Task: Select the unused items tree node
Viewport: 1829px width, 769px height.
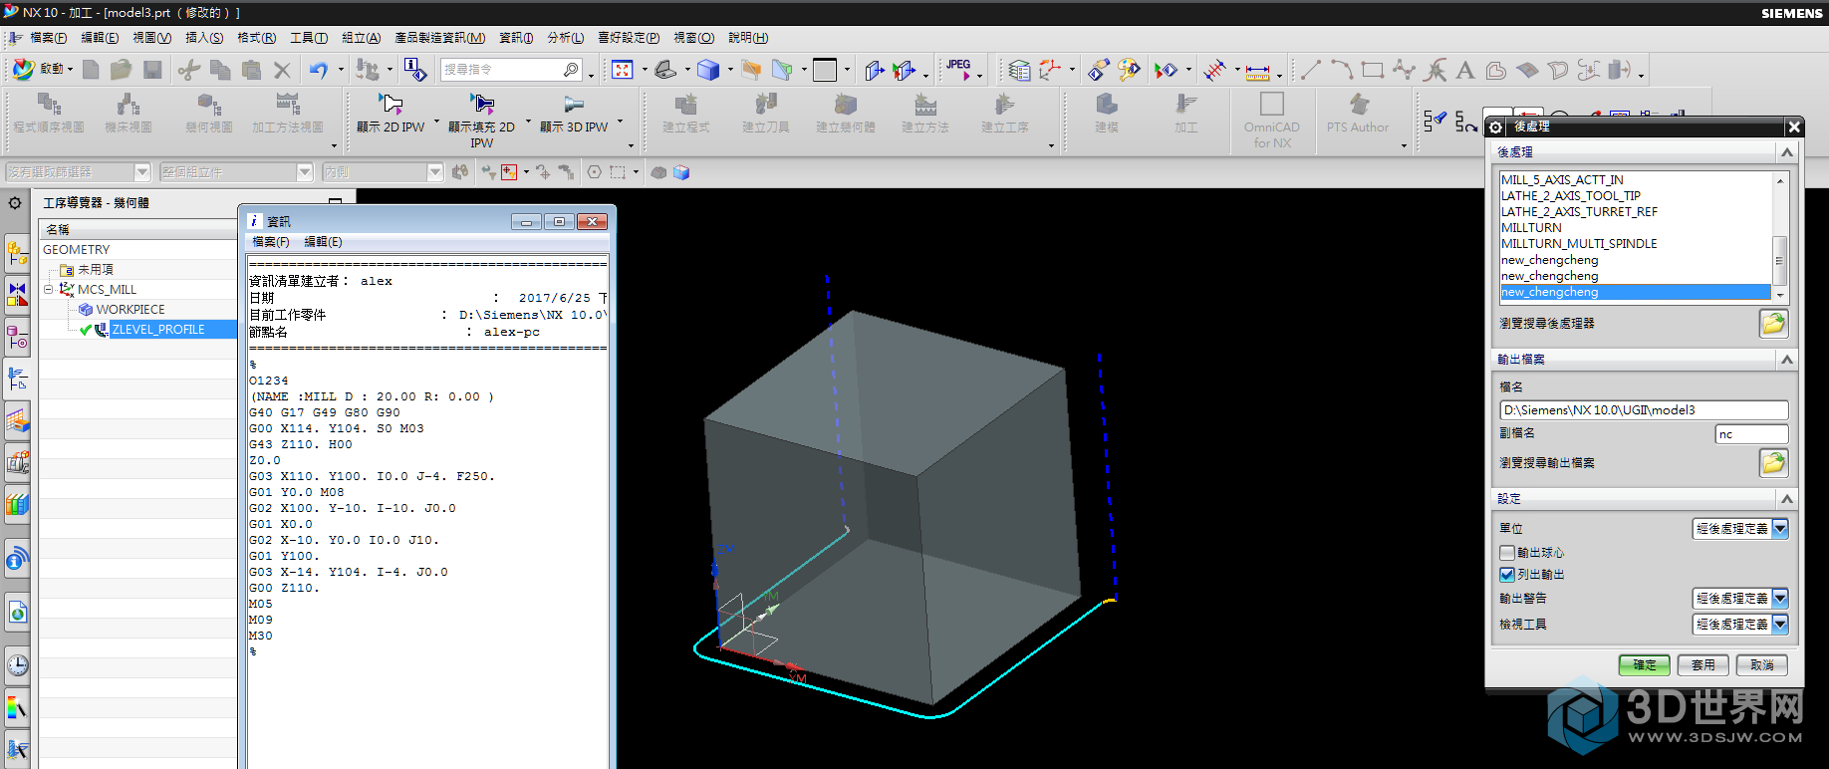Action: [96, 270]
